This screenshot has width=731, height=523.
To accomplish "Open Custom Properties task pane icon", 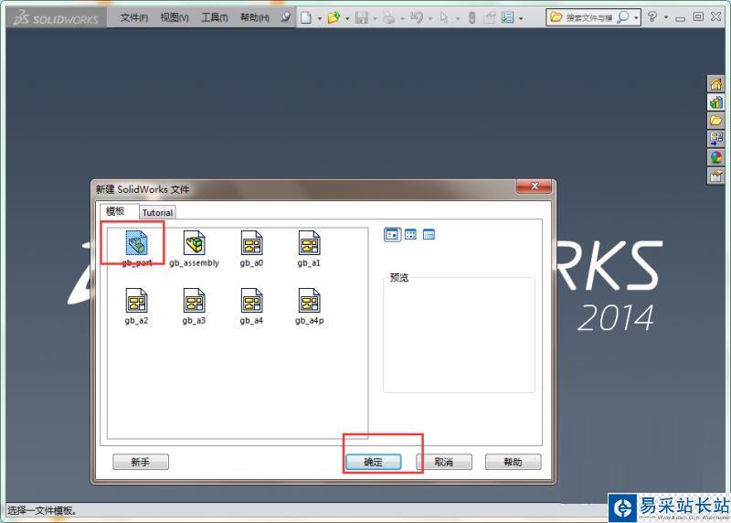I will point(716,176).
